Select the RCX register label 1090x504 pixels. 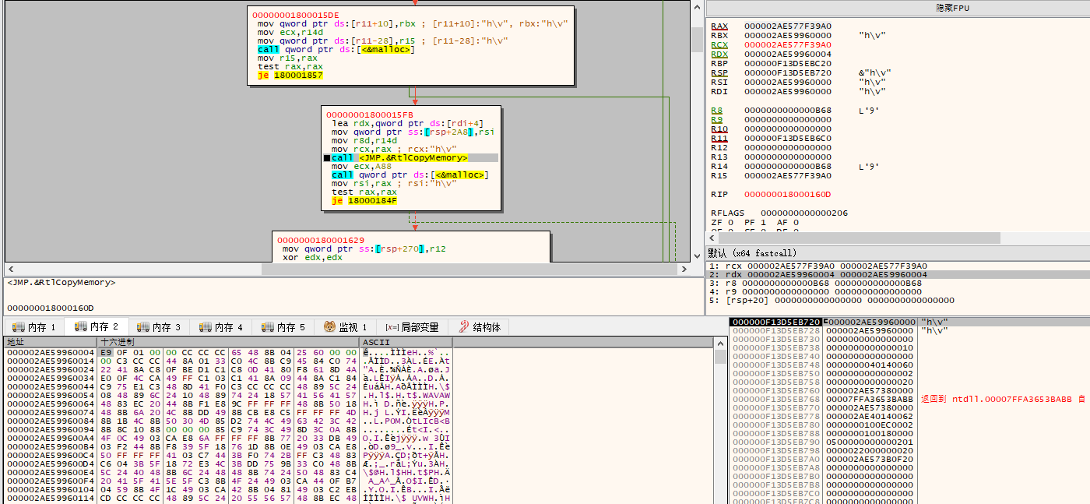[x=719, y=45]
